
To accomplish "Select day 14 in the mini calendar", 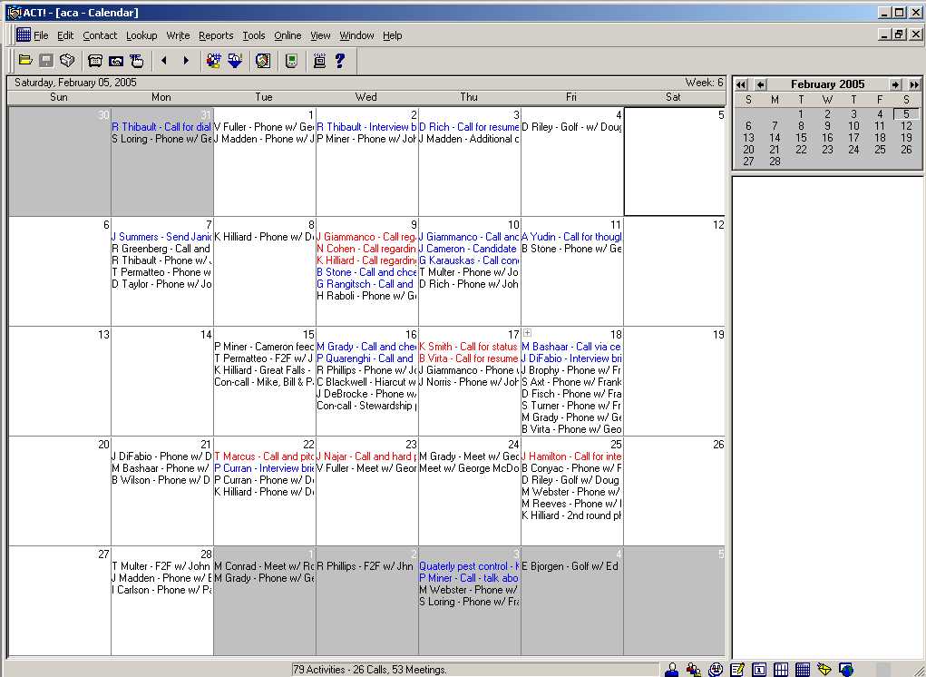I will click(x=775, y=138).
